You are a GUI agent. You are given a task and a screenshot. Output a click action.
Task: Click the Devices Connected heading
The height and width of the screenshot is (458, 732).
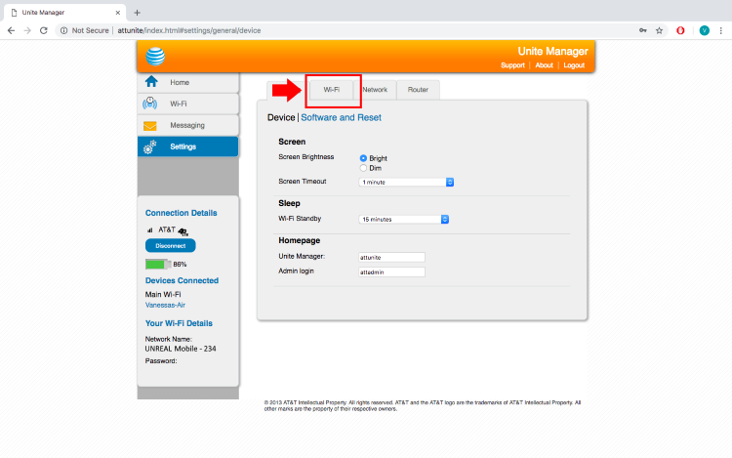pos(182,280)
